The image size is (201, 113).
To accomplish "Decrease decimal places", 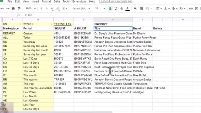I will 52,8.
